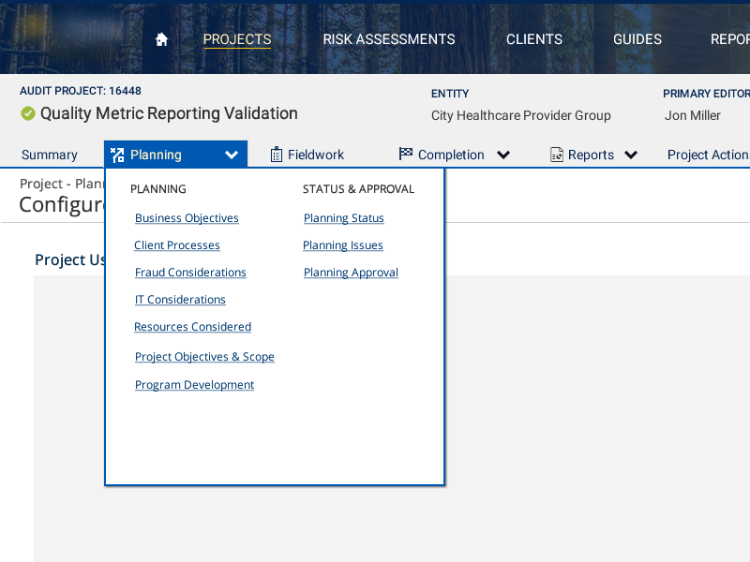
Task: Open the Planning Approval link
Action: tap(351, 273)
